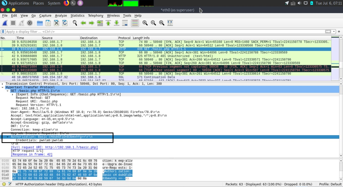Viewport: 343px width, 187px height.
Task: Expand the Expert Info entry
Action: click(13, 94)
